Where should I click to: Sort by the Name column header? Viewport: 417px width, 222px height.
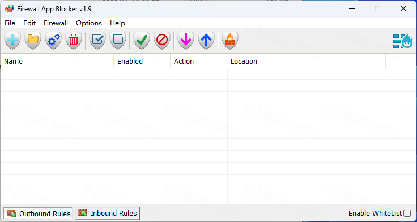57,61
